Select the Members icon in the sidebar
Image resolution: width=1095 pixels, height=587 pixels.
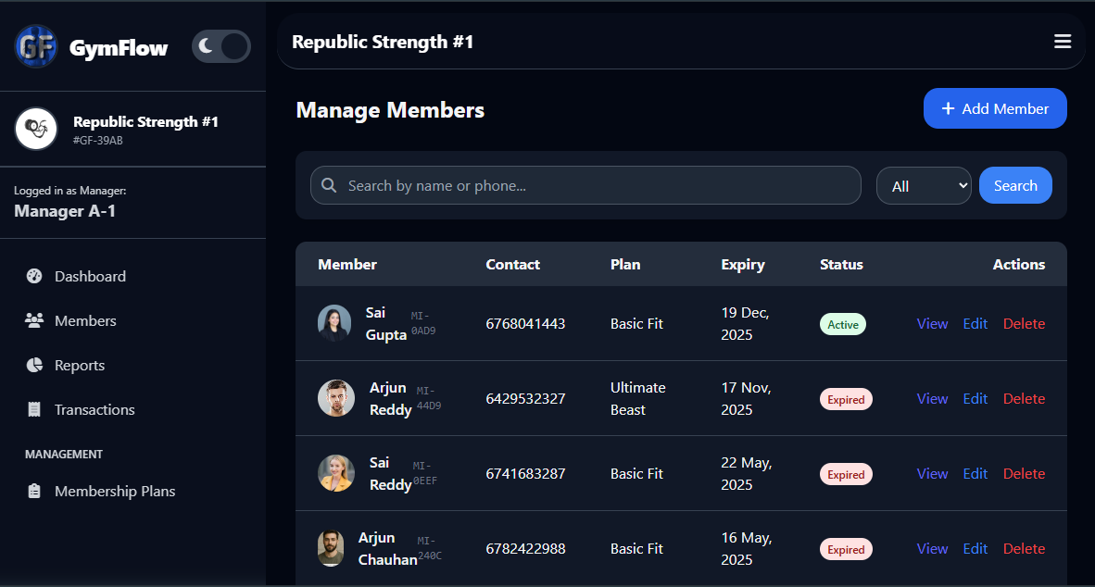coord(33,320)
